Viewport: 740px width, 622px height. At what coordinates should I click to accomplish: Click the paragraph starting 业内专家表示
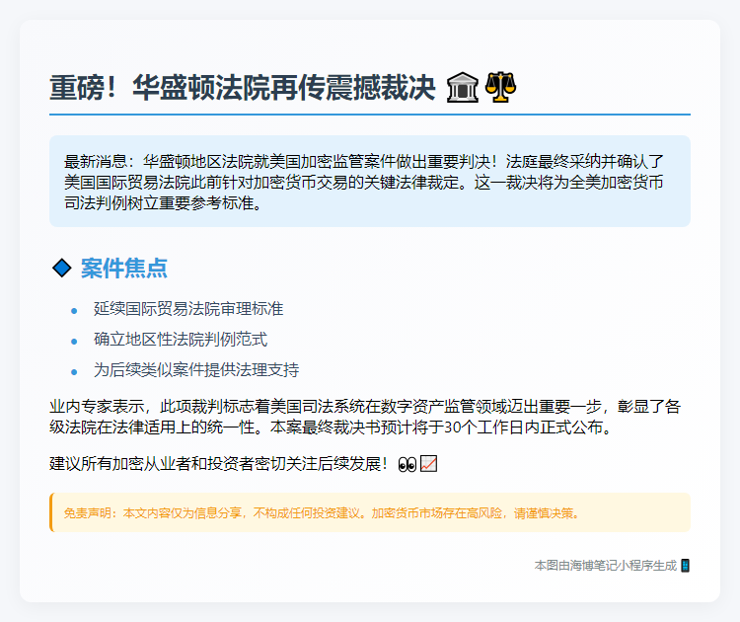pos(365,417)
